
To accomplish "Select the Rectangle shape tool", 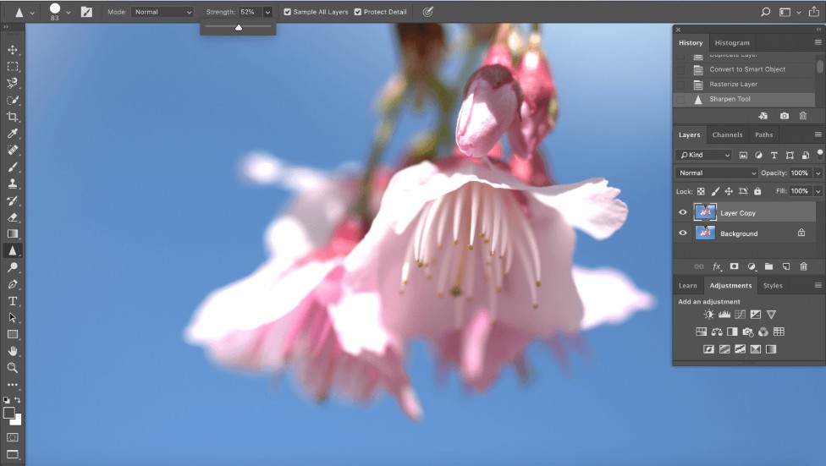I will (x=13, y=334).
